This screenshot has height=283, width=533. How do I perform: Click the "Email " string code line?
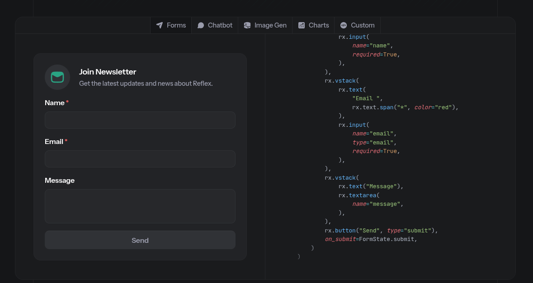368,98
